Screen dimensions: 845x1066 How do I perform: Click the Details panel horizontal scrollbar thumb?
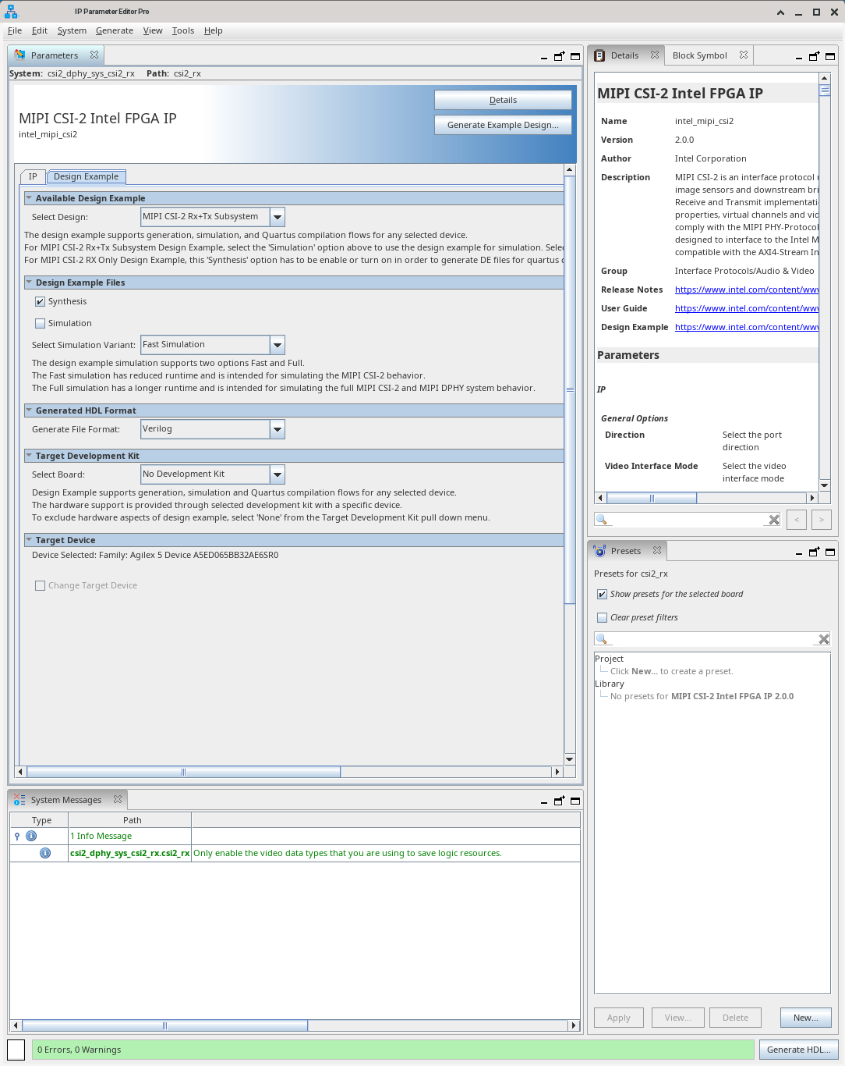(x=652, y=498)
